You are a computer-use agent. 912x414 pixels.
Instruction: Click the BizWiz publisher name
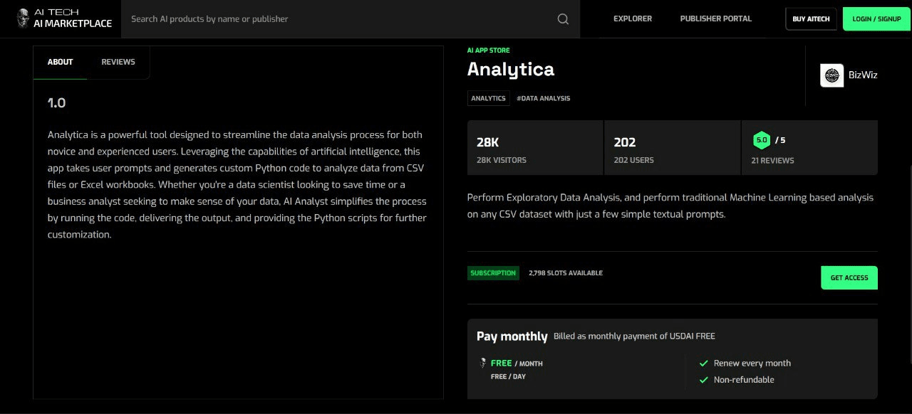(863, 75)
